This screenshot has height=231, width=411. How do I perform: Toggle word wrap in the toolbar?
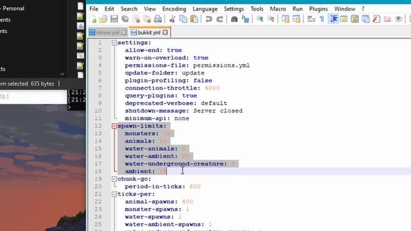[311, 19]
